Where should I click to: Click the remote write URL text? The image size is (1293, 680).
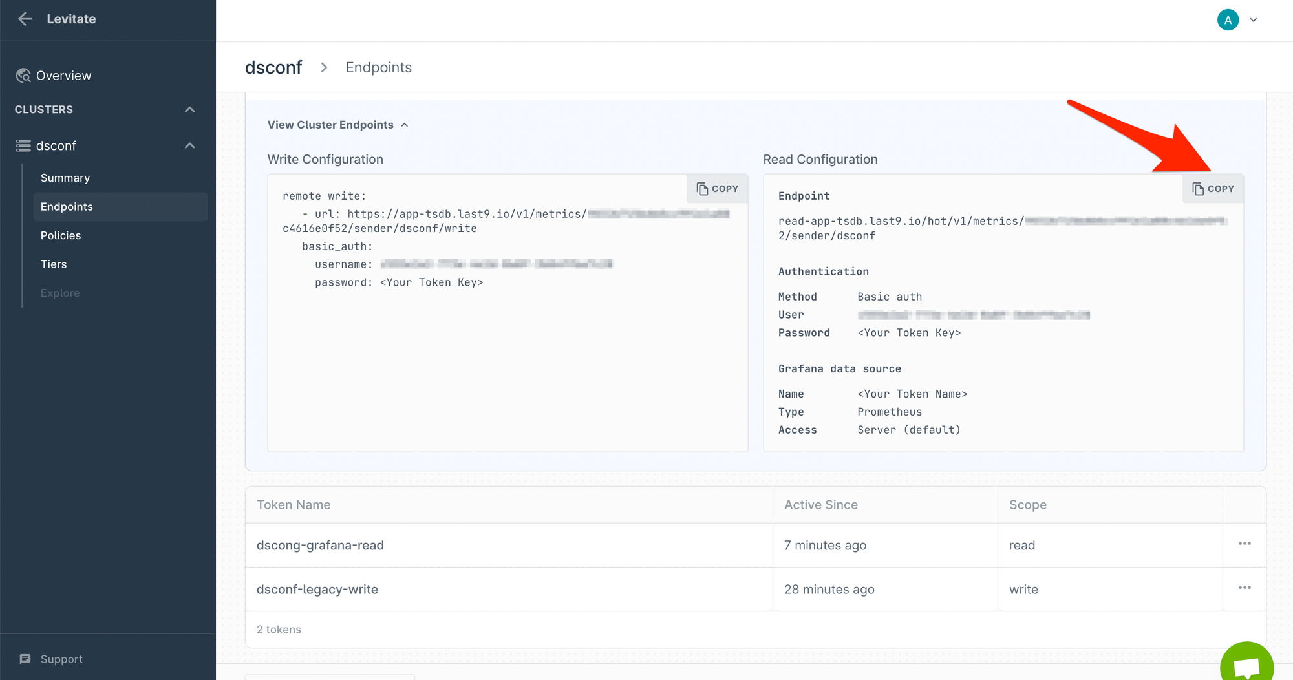tap(506, 221)
